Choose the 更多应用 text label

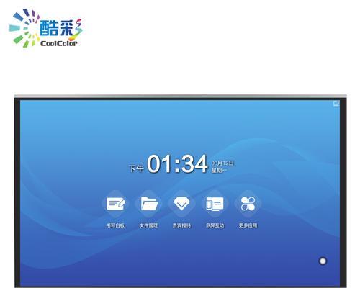click(248, 225)
